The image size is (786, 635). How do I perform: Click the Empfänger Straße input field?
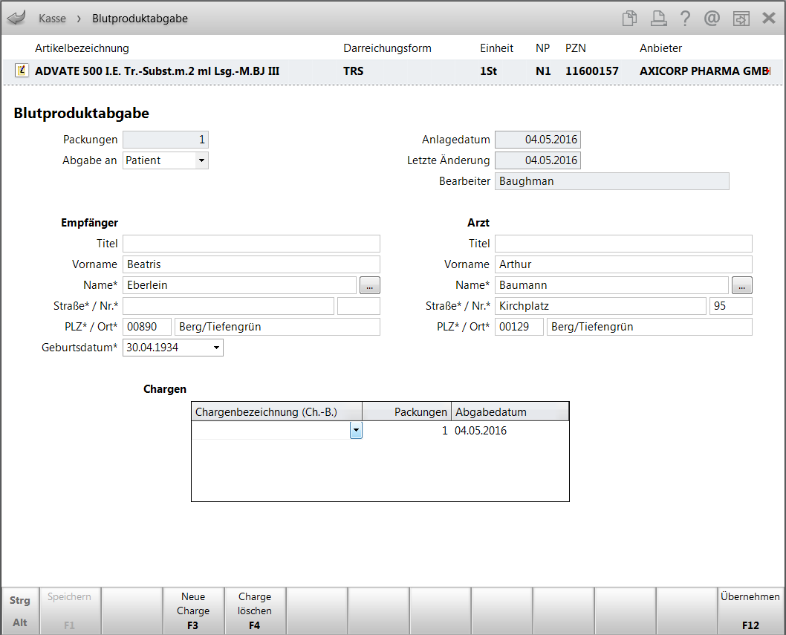tap(228, 306)
